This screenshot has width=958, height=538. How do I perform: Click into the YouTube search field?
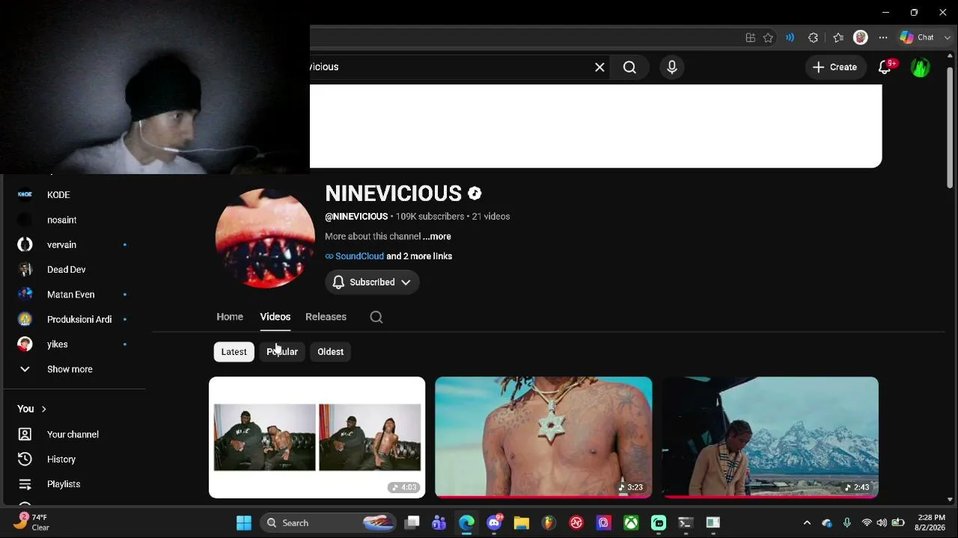[449, 67]
